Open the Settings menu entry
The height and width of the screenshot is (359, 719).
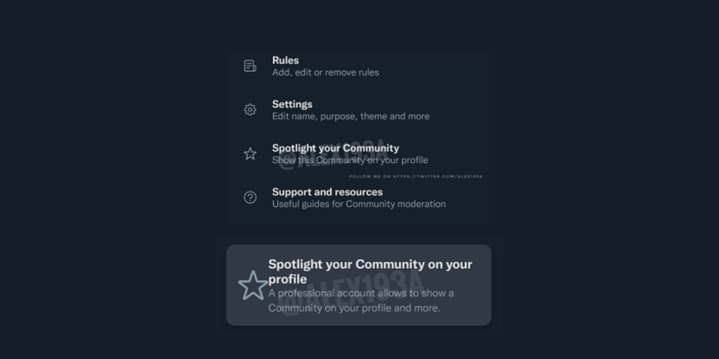[x=292, y=104]
